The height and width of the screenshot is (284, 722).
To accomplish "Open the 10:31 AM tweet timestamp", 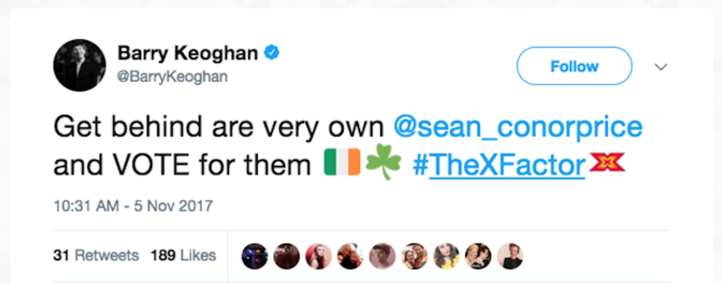I will pos(133,205).
